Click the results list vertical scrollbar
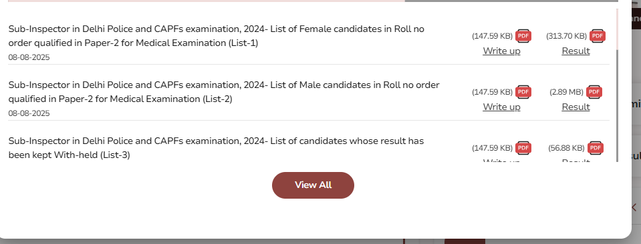The width and height of the screenshot is (641, 244). pos(618,105)
